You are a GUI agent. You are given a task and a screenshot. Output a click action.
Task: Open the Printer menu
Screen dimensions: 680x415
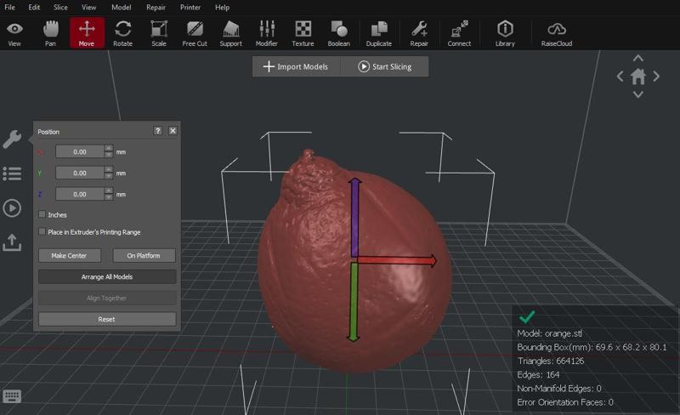click(x=190, y=8)
